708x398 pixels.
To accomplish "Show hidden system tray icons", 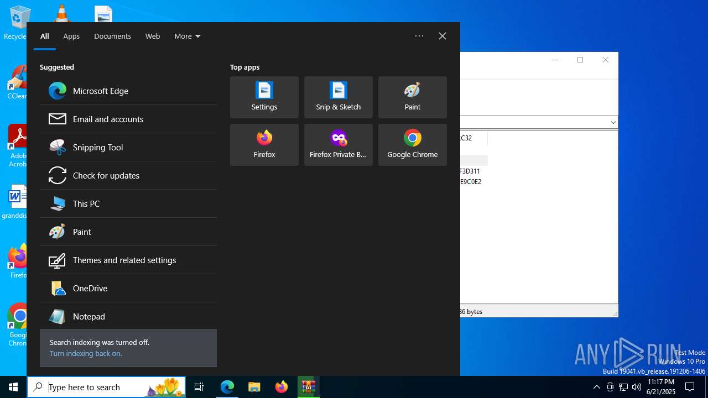I will [x=596, y=387].
